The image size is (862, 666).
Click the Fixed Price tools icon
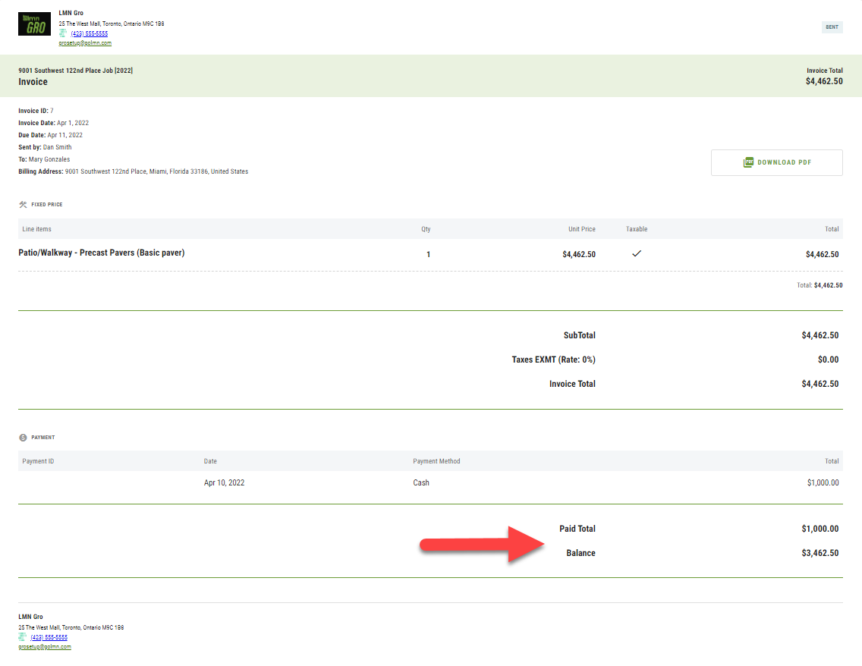[23, 205]
